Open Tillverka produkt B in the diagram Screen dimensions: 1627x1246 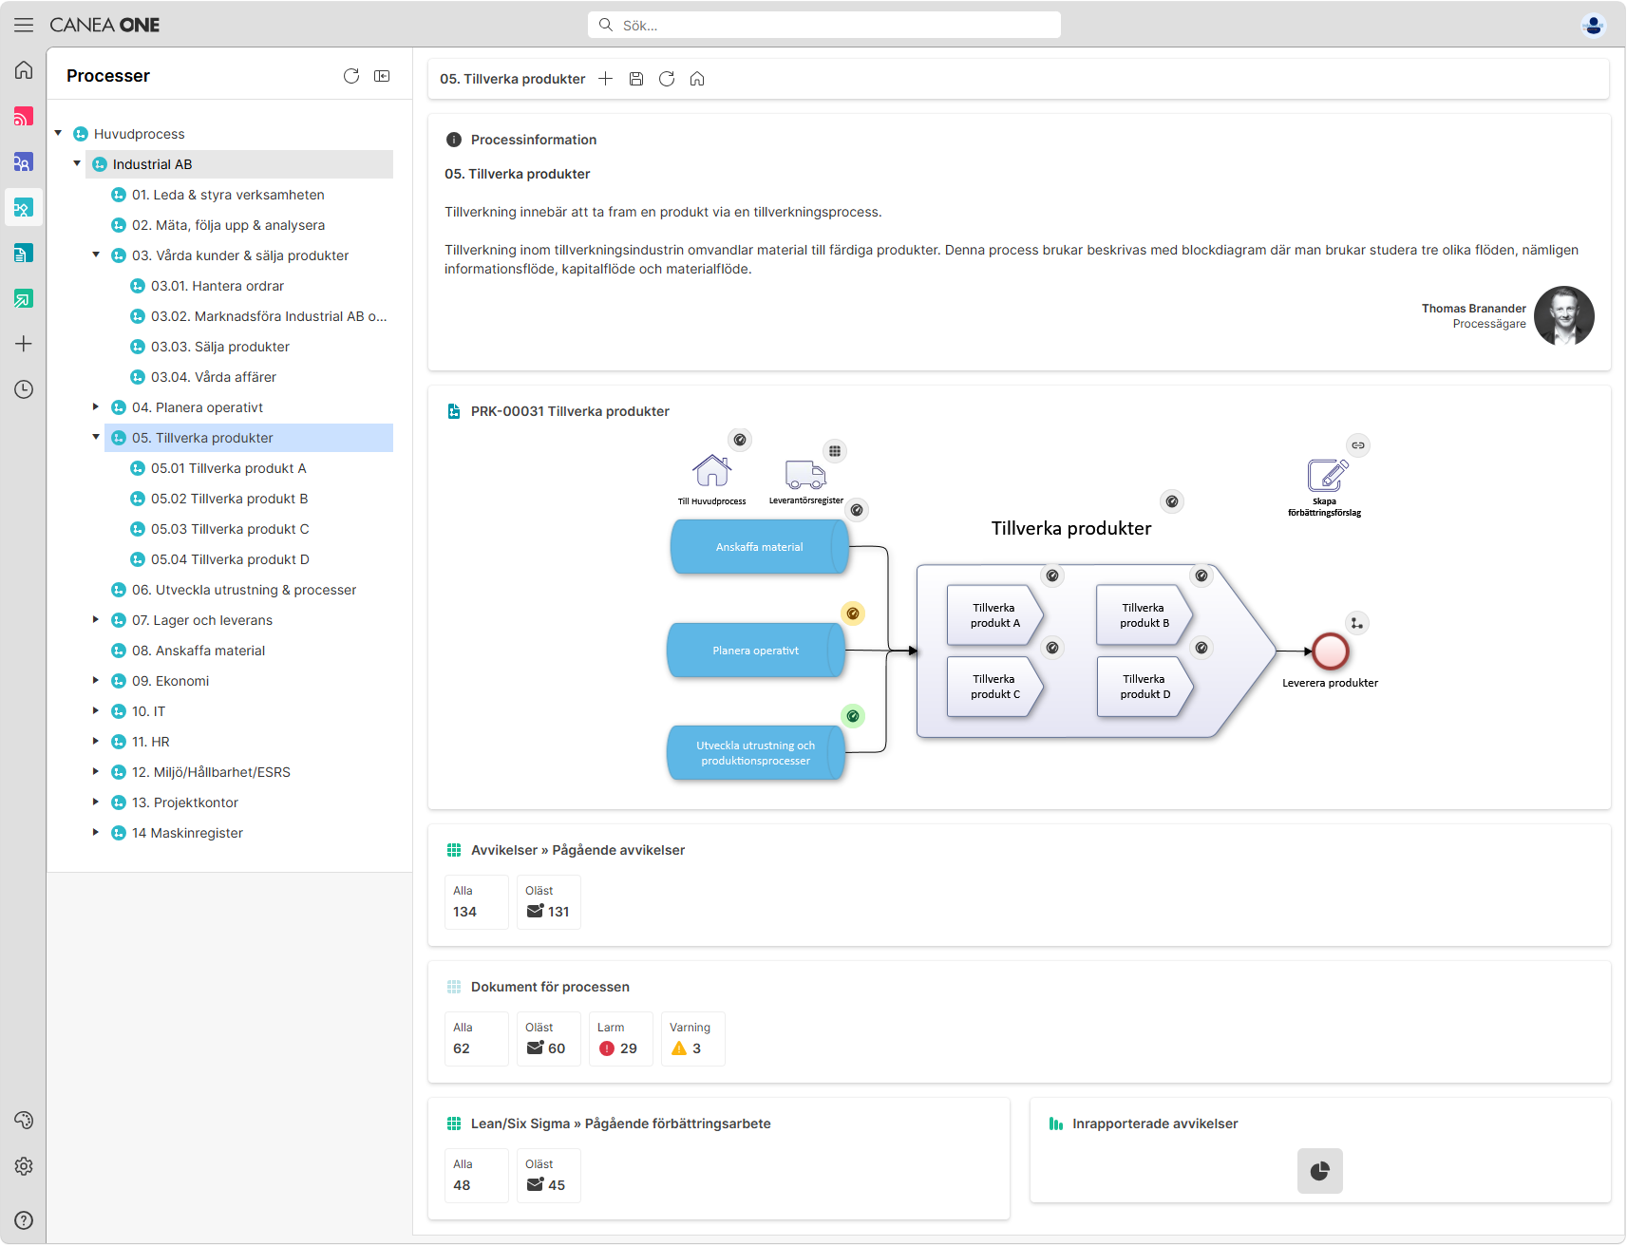pos(1145,615)
